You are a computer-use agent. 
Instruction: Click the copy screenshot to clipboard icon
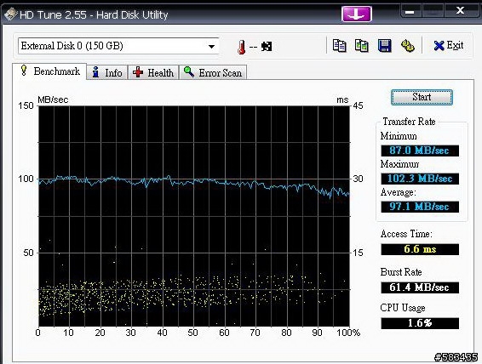click(362, 46)
